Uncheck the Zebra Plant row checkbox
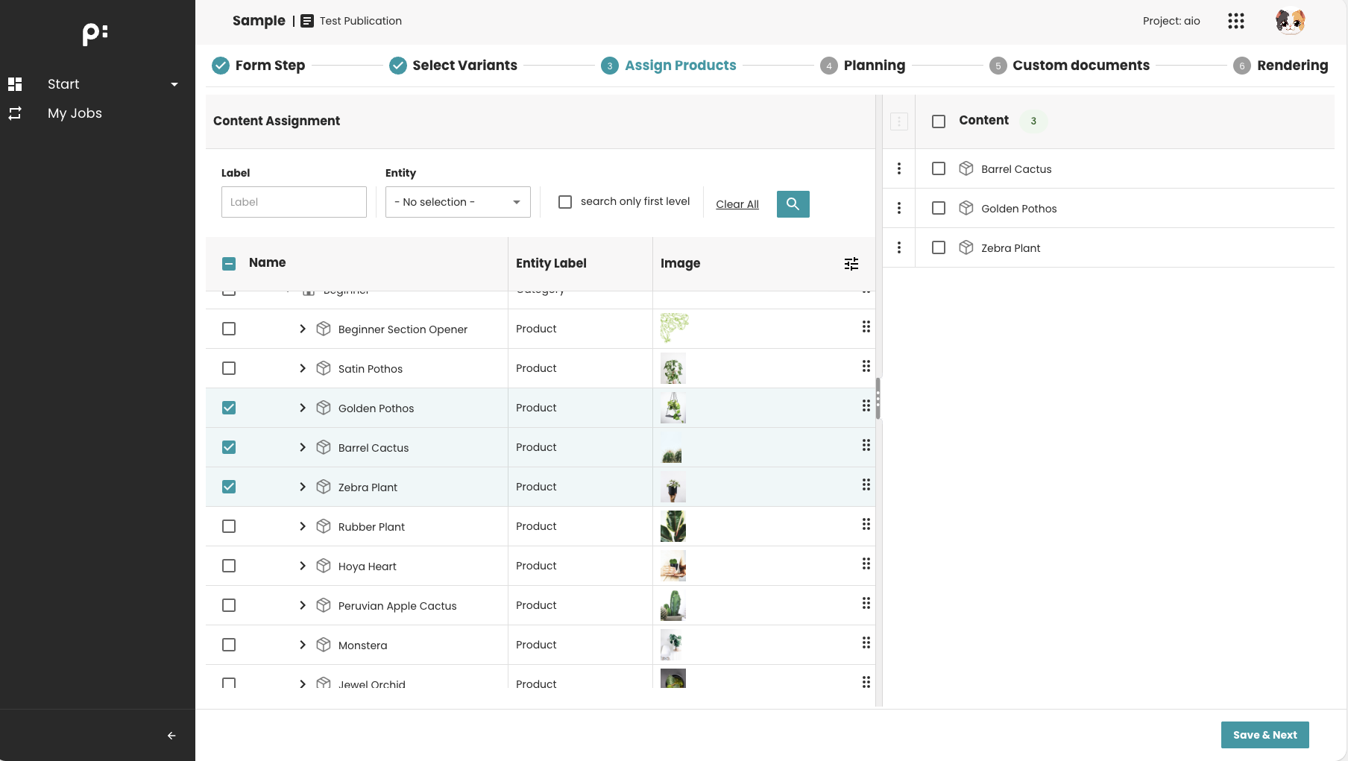This screenshot has width=1348, height=761. click(229, 486)
